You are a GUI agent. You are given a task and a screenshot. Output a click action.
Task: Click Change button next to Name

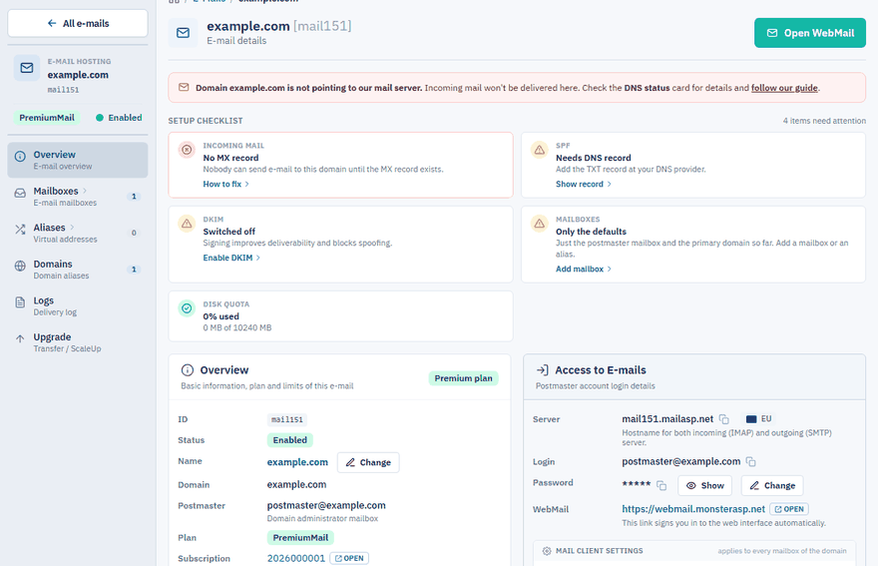coord(368,462)
